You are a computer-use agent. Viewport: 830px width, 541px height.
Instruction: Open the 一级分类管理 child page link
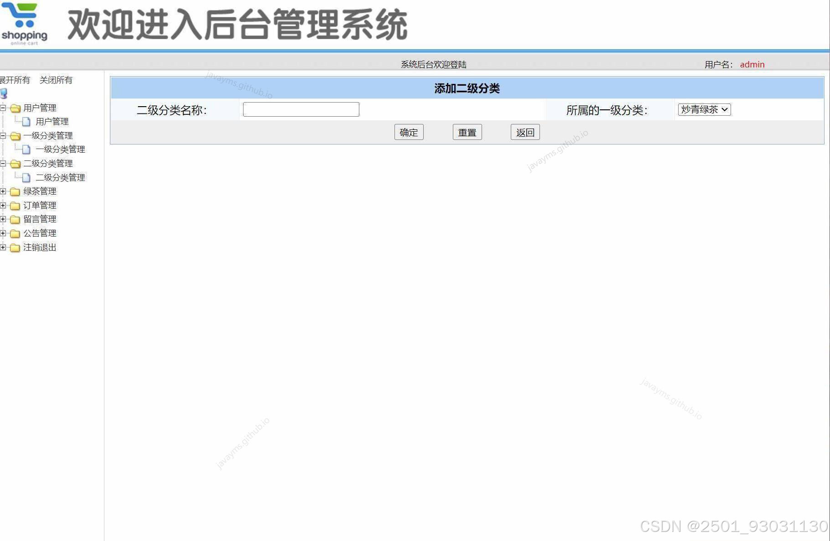coord(61,149)
